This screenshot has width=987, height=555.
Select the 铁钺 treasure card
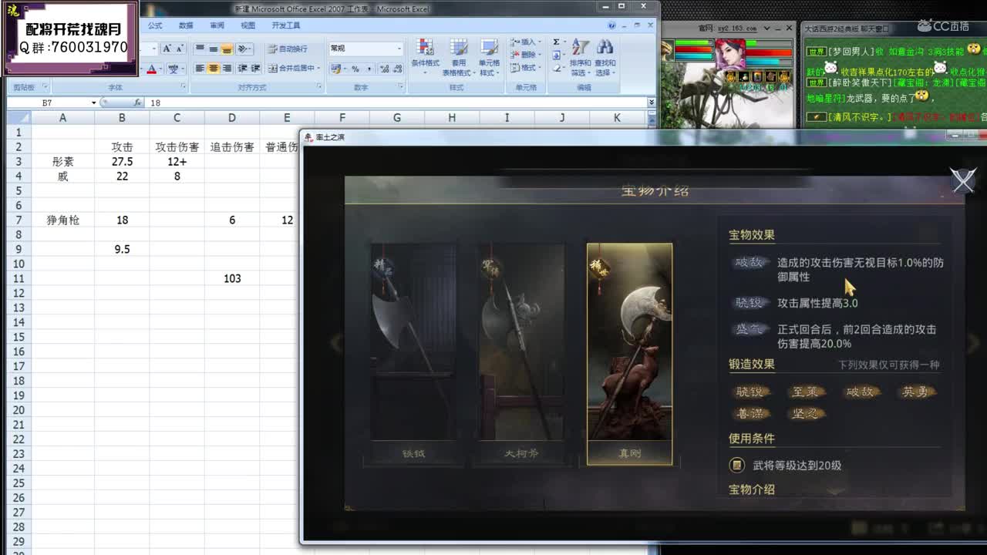(413, 354)
